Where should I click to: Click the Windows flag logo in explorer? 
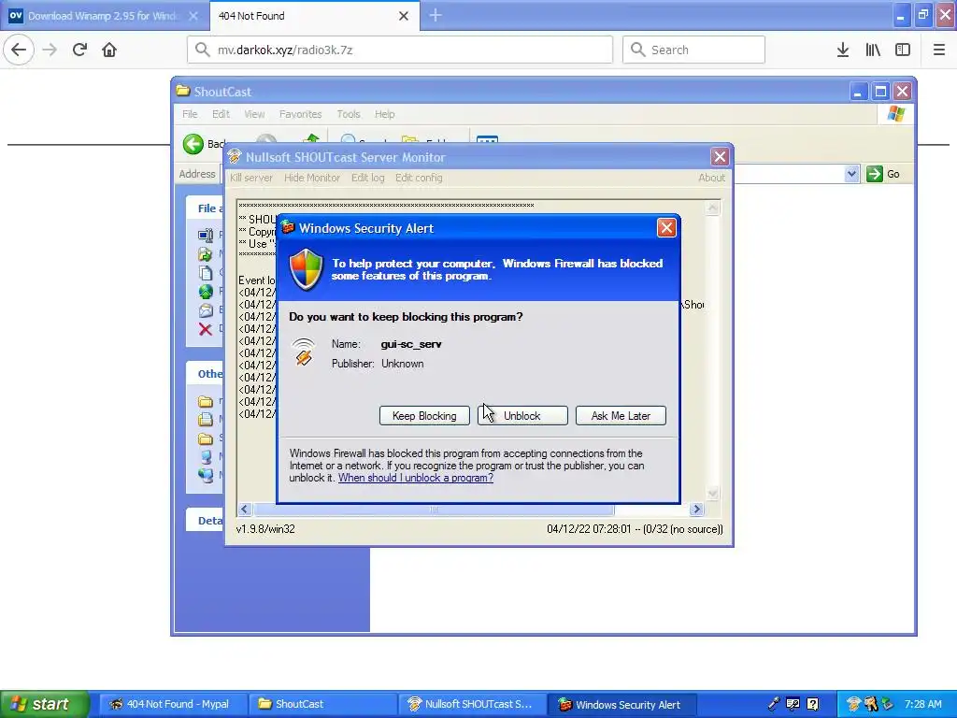(896, 114)
